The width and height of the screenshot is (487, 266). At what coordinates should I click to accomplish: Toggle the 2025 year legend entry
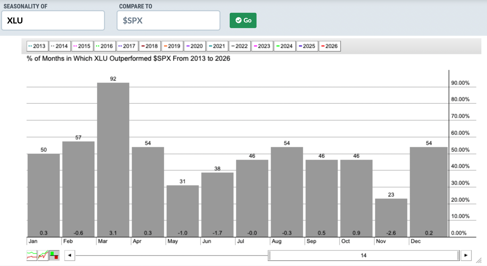(307, 46)
